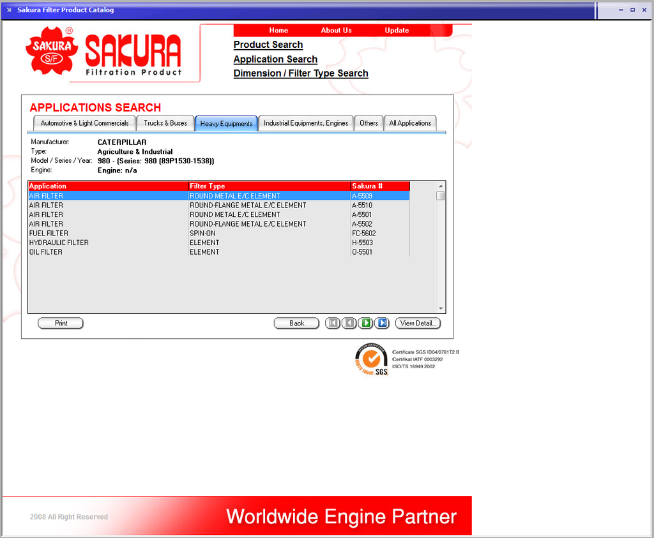Open the Update menu item
Screen dimensions: 654x538
coord(397,31)
